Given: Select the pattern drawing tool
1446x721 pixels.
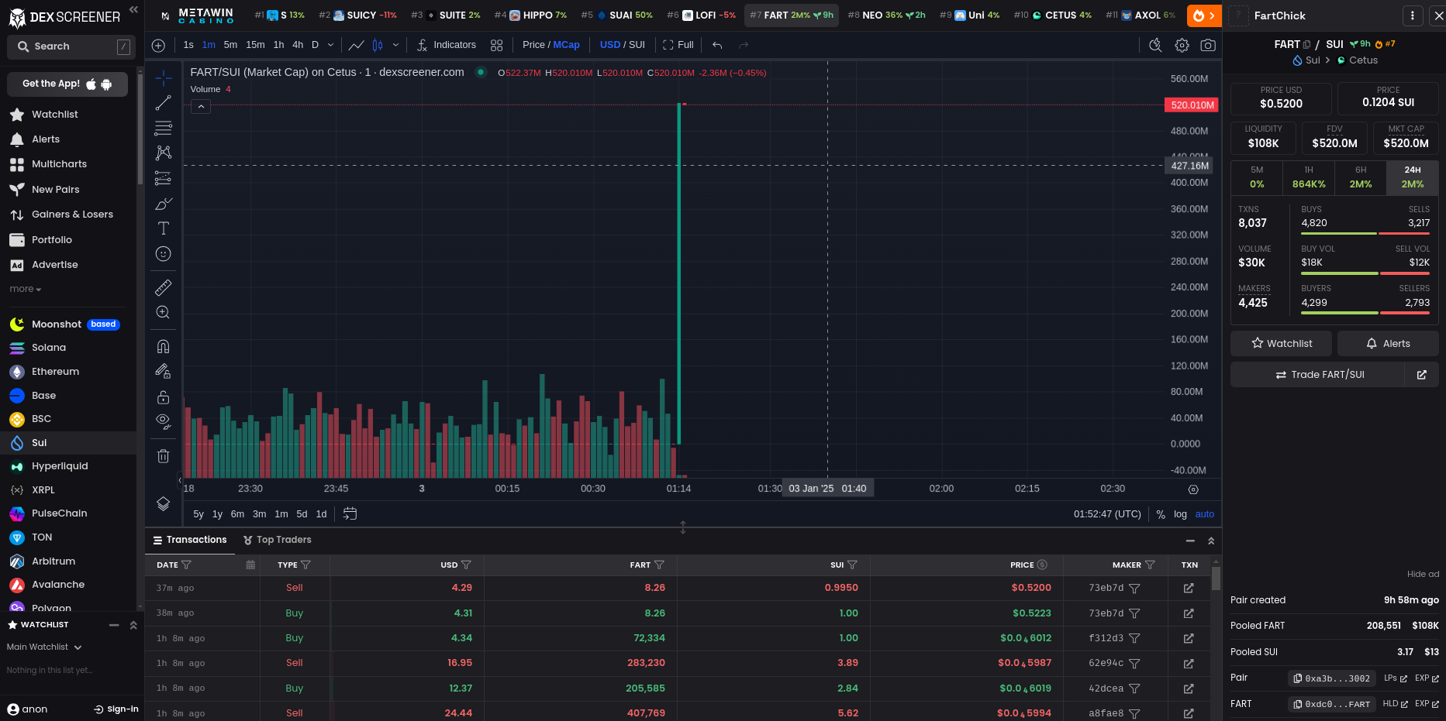Looking at the screenshot, I should pyautogui.click(x=164, y=153).
